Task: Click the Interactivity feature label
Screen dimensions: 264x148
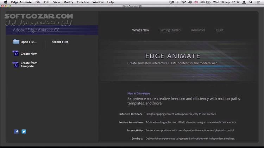Action: (135, 130)
